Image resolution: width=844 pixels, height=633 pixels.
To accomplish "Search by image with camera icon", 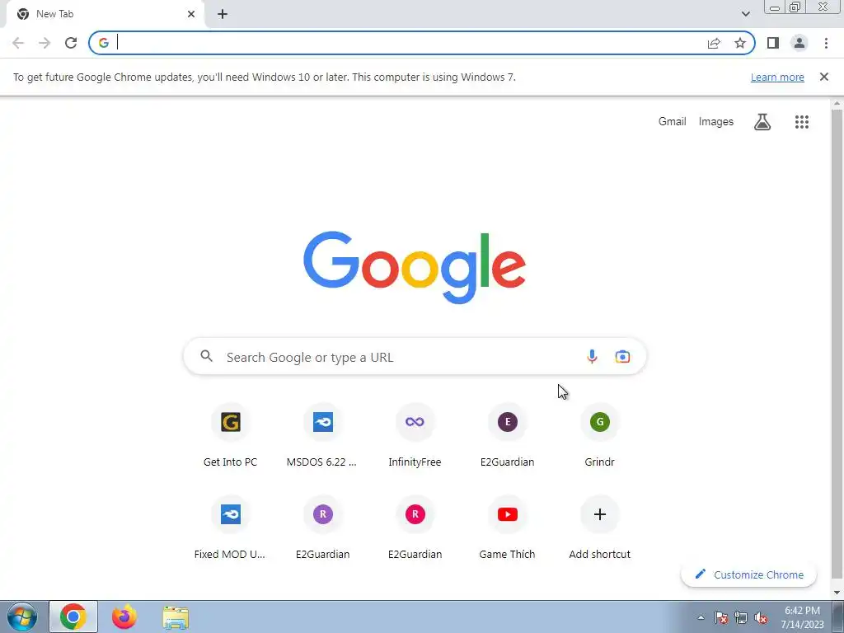I will pos(622,356).
